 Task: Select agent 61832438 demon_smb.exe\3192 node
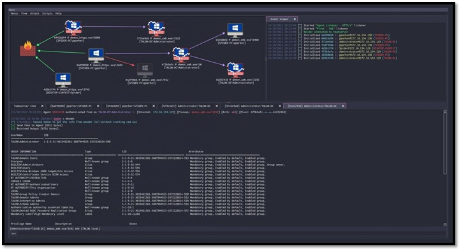click(x=235, y=71)
